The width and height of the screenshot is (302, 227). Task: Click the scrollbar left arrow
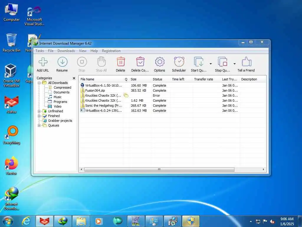click(81, 169)
